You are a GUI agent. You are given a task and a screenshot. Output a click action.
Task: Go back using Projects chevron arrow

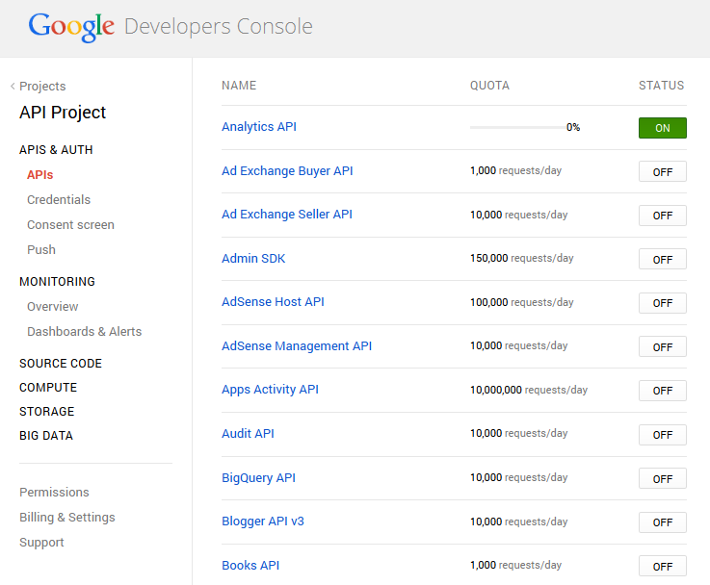[13, 86]
